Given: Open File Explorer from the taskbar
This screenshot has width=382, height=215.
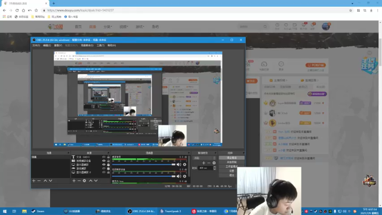Looking at the screenshot, I should (x=24, y=211).
